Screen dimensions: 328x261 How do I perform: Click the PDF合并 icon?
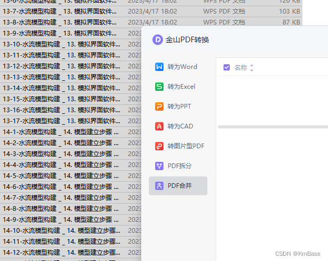click(159, 186)
